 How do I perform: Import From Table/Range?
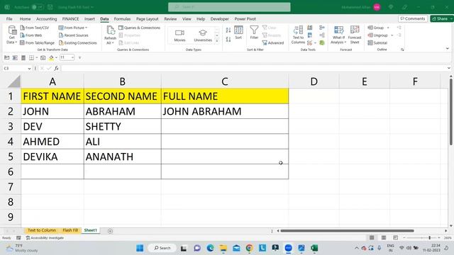point(38,42)
